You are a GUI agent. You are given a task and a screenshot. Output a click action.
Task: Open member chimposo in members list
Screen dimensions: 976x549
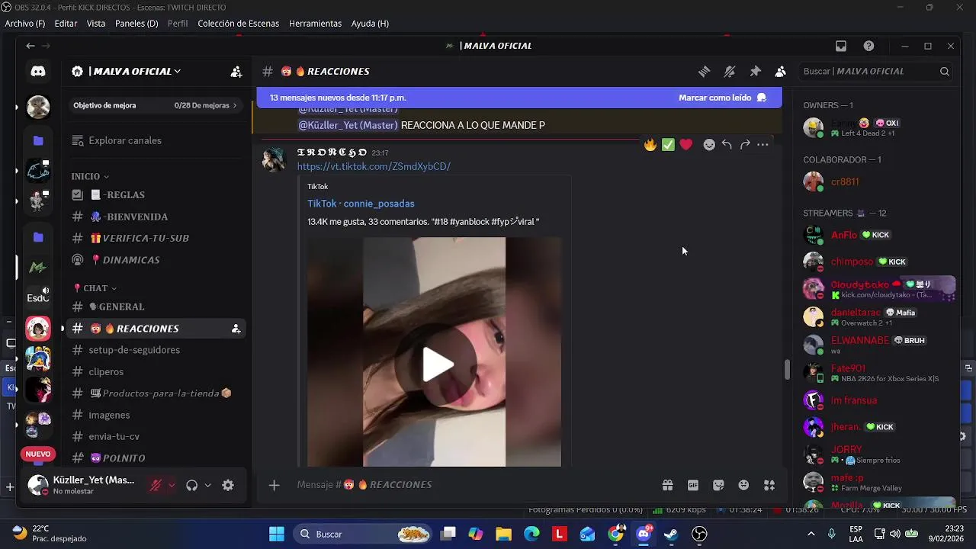pyautogui.click(x=877, y=262)
